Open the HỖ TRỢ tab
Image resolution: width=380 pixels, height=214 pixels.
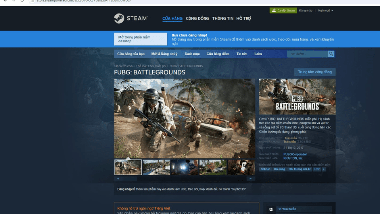click(x=244, y=18)
